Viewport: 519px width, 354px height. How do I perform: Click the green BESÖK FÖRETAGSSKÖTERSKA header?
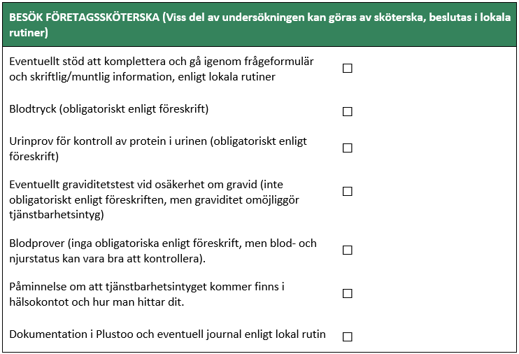tap(259, 24)
